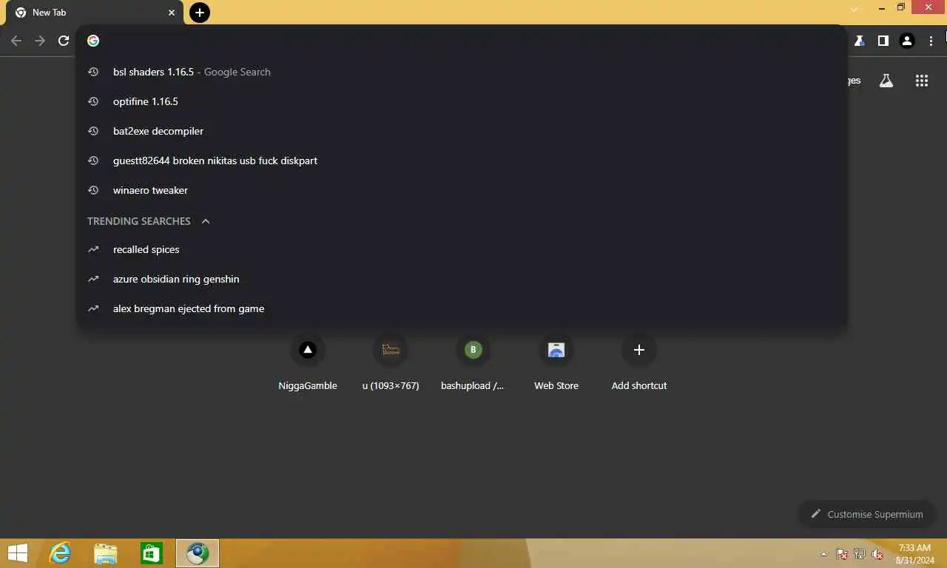Open the bashupload shortcut tile

pyautogui.click(x=473, y=362)
